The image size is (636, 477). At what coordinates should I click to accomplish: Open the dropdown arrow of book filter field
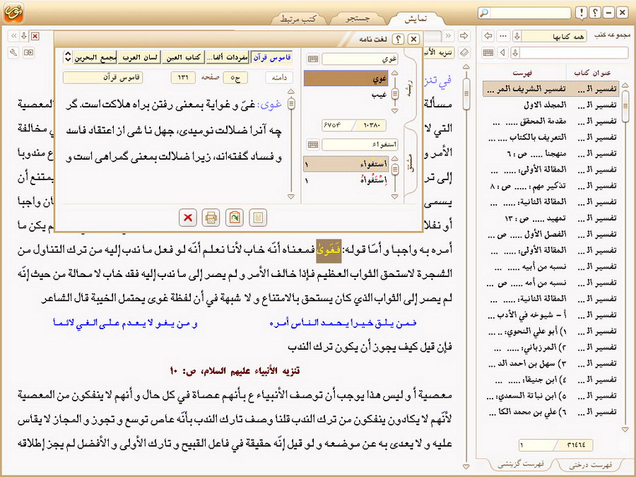(515, 52)
